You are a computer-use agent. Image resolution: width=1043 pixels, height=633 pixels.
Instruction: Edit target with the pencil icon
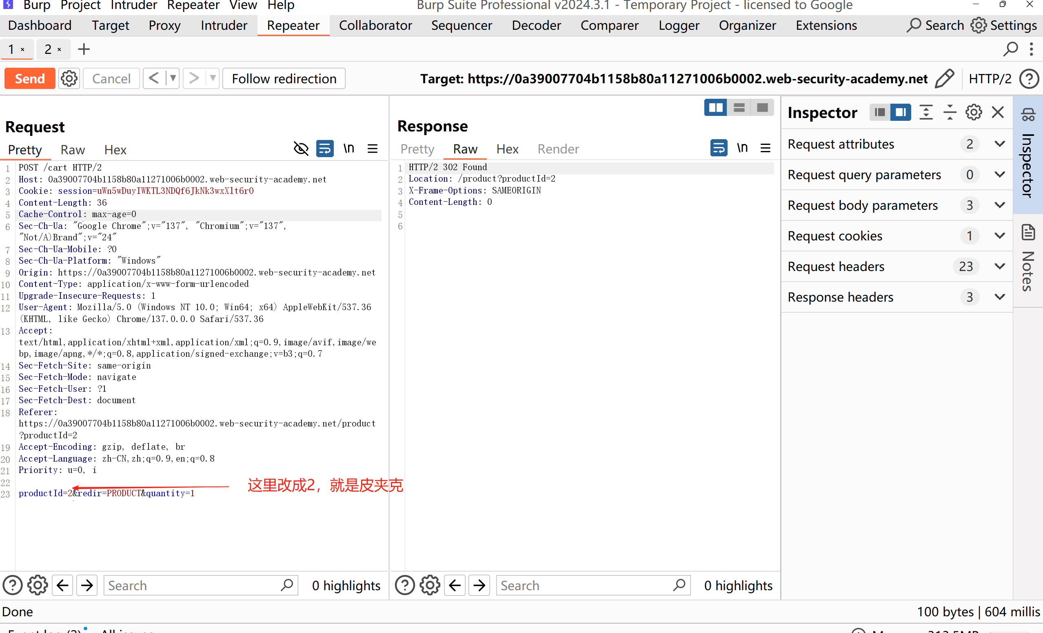tap(944, 79)
